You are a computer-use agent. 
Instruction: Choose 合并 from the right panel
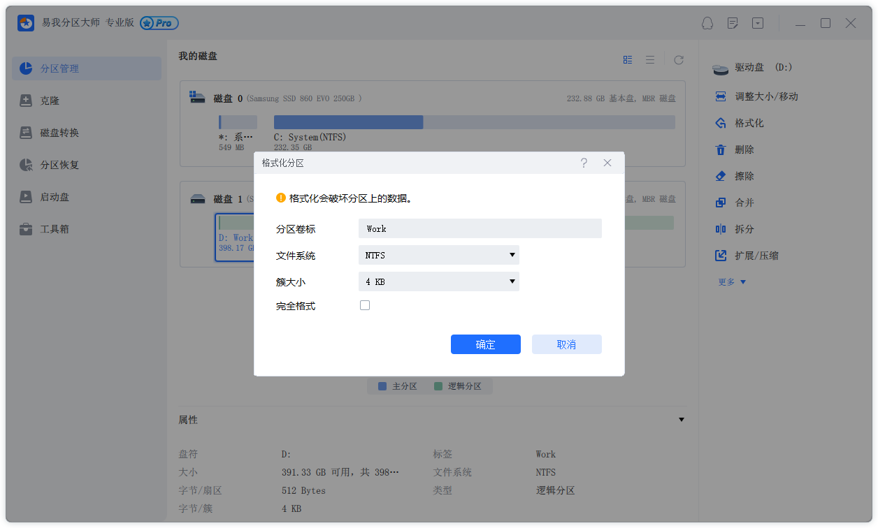[x=744, y=203]
